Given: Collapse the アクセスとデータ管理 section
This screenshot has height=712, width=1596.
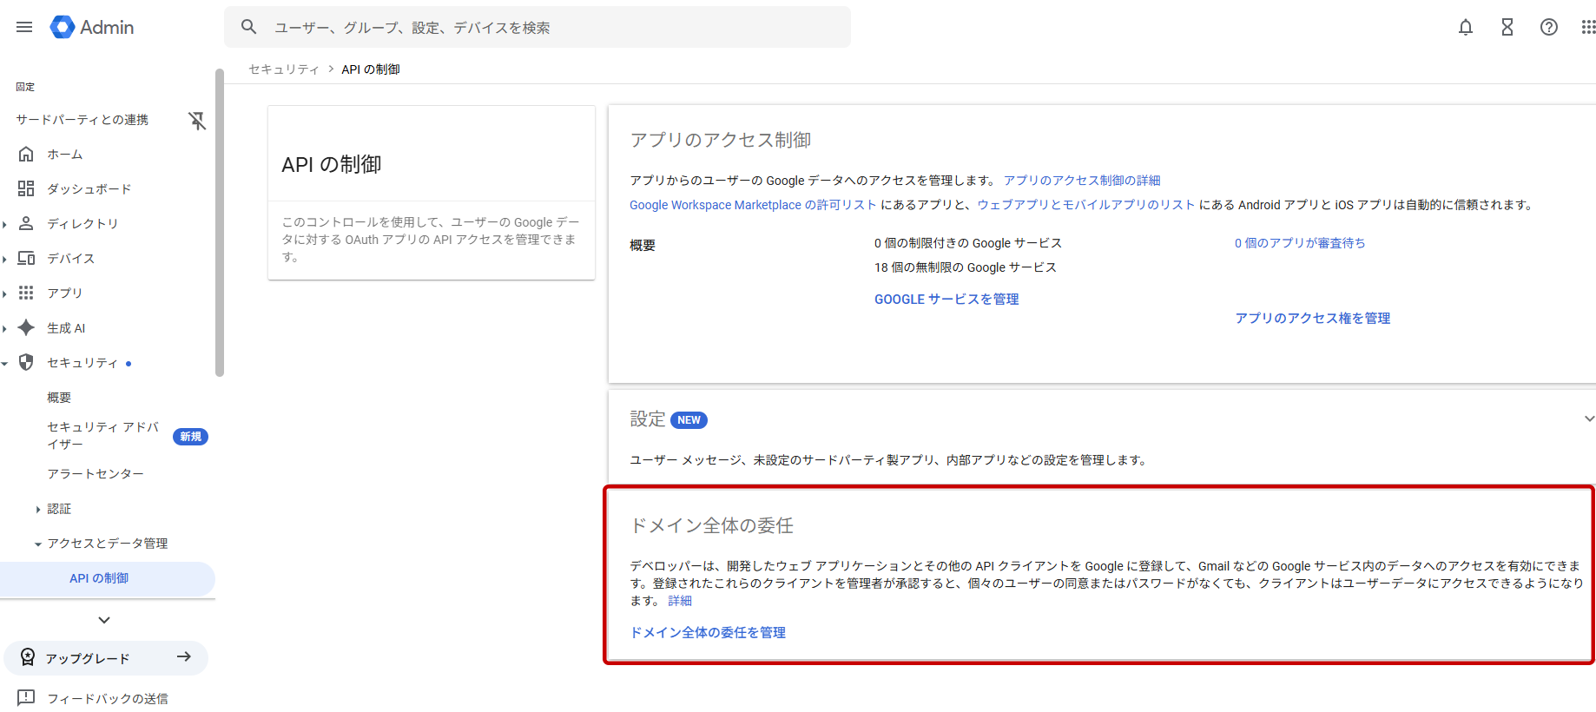Looking at the screenshot, I should [x=37, y=544].
